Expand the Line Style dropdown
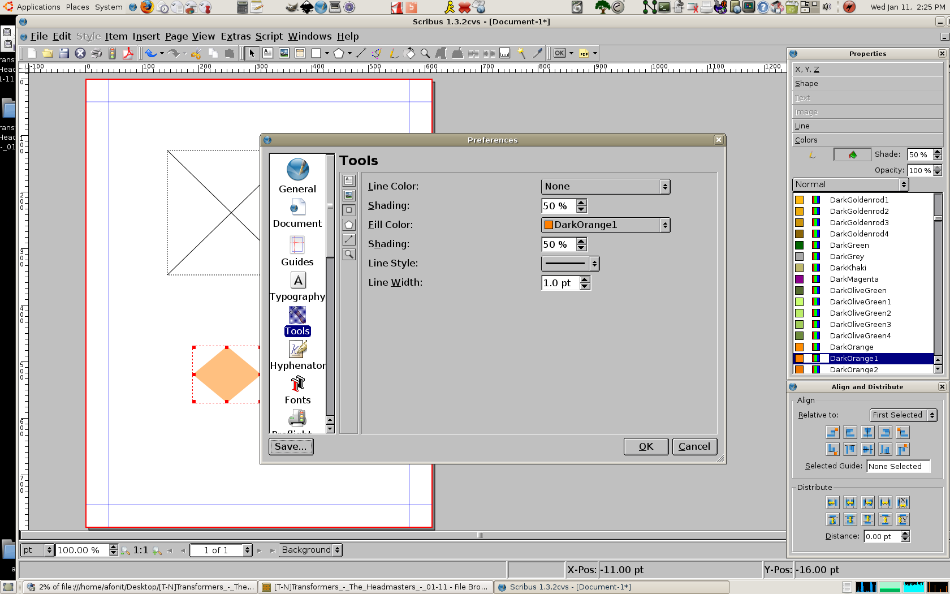The width and height of the screenshot is (950, 594). [570, 264]
